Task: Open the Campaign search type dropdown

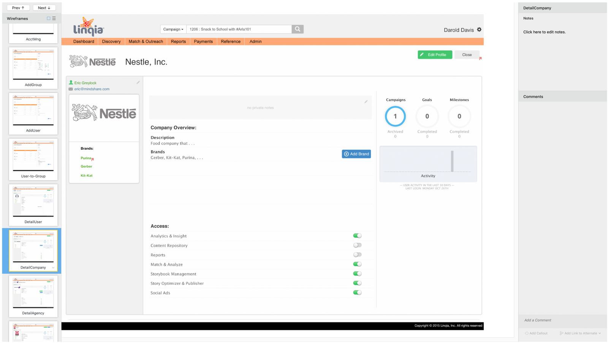Action: tap(173, 29)
